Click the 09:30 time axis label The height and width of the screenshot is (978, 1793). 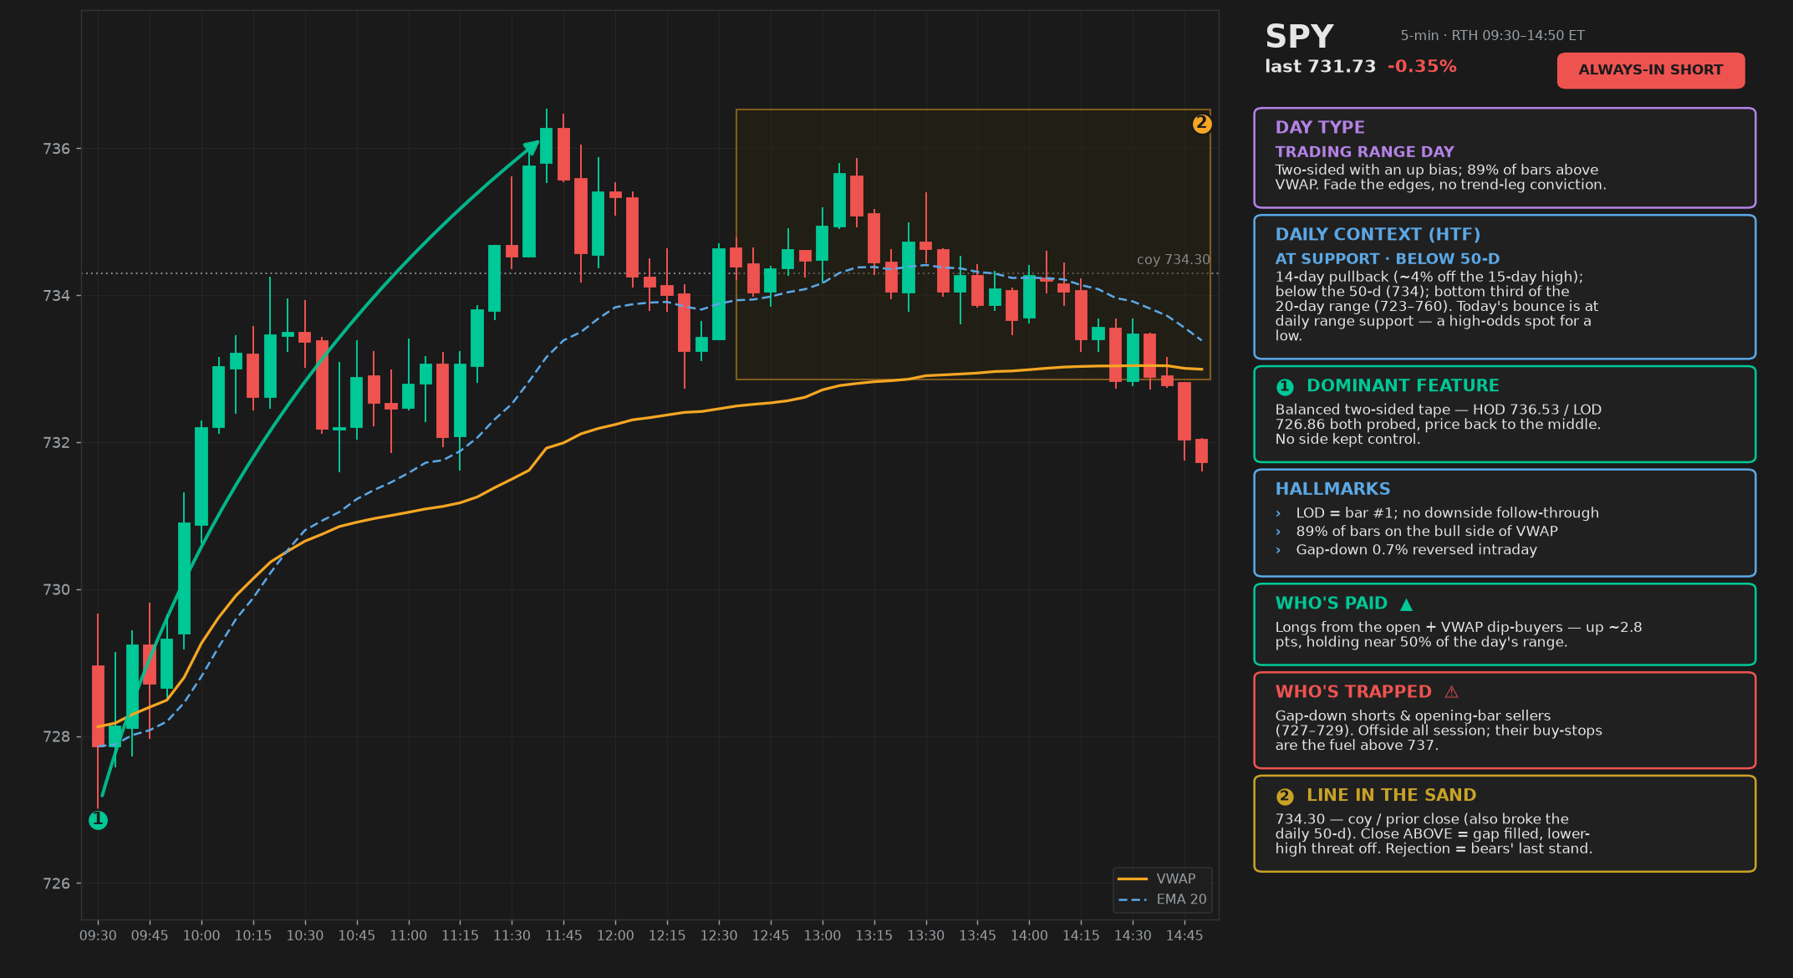click(x=98, y=935)
